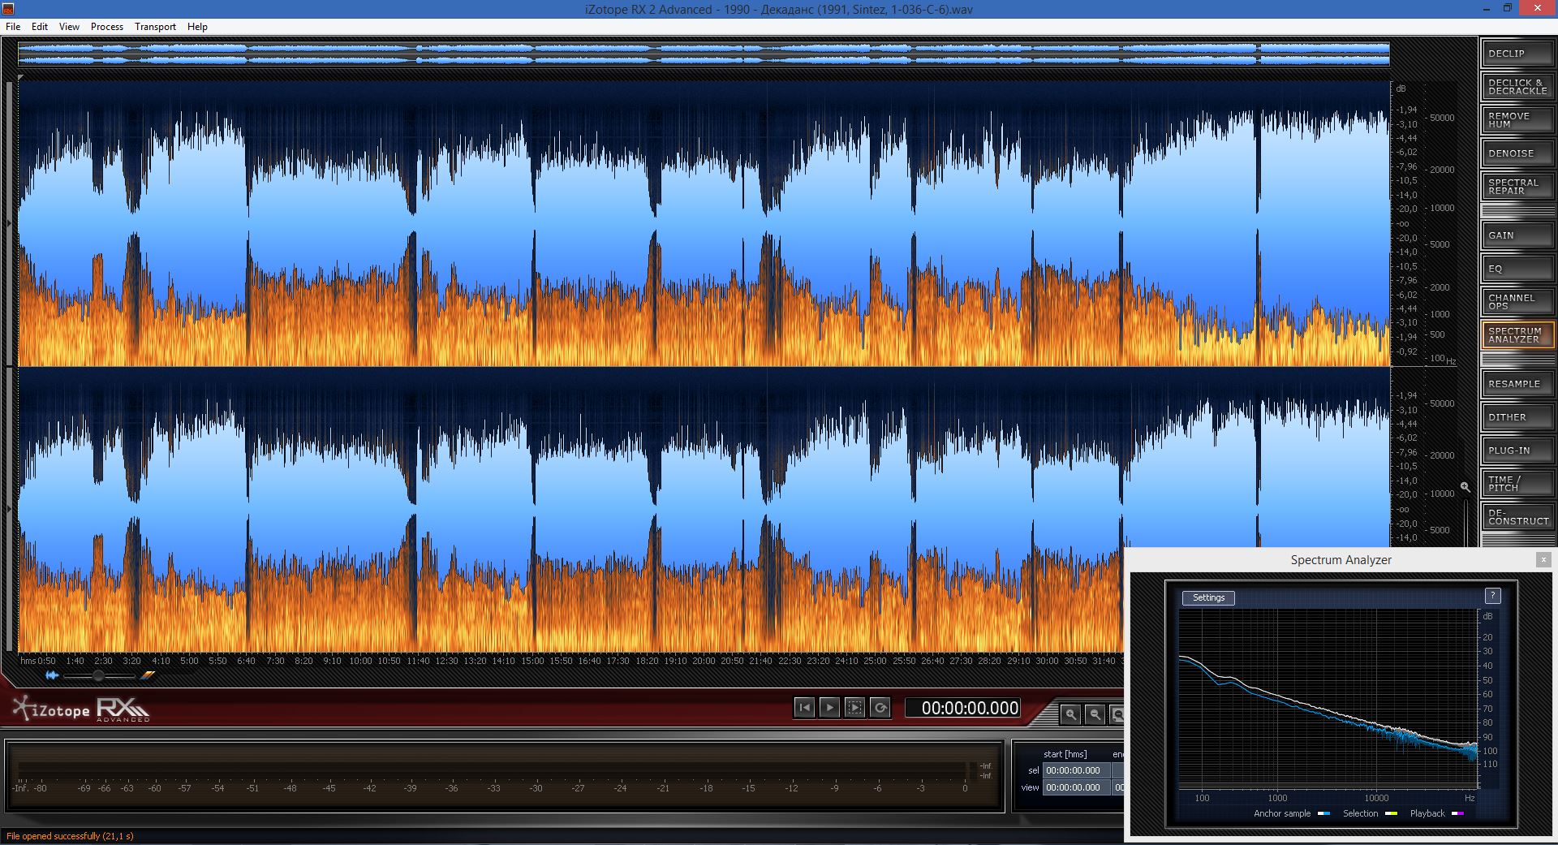The width and height of the screenshot is (1558, 845).
Task: Click the Selection yellow color swatch
Action: 1391,813
